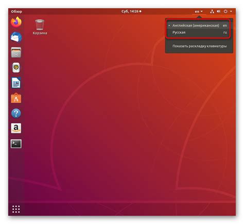Open Thunderbird mail from the dock
This screenshot has width=244, height=224.
click(16, 37)
